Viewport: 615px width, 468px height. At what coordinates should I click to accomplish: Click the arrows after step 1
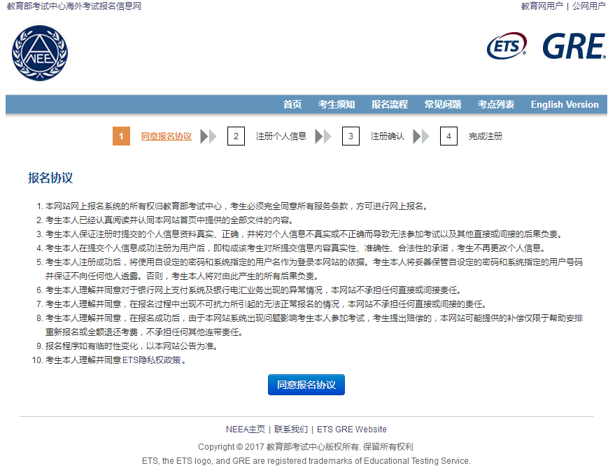tap(208, 136)
